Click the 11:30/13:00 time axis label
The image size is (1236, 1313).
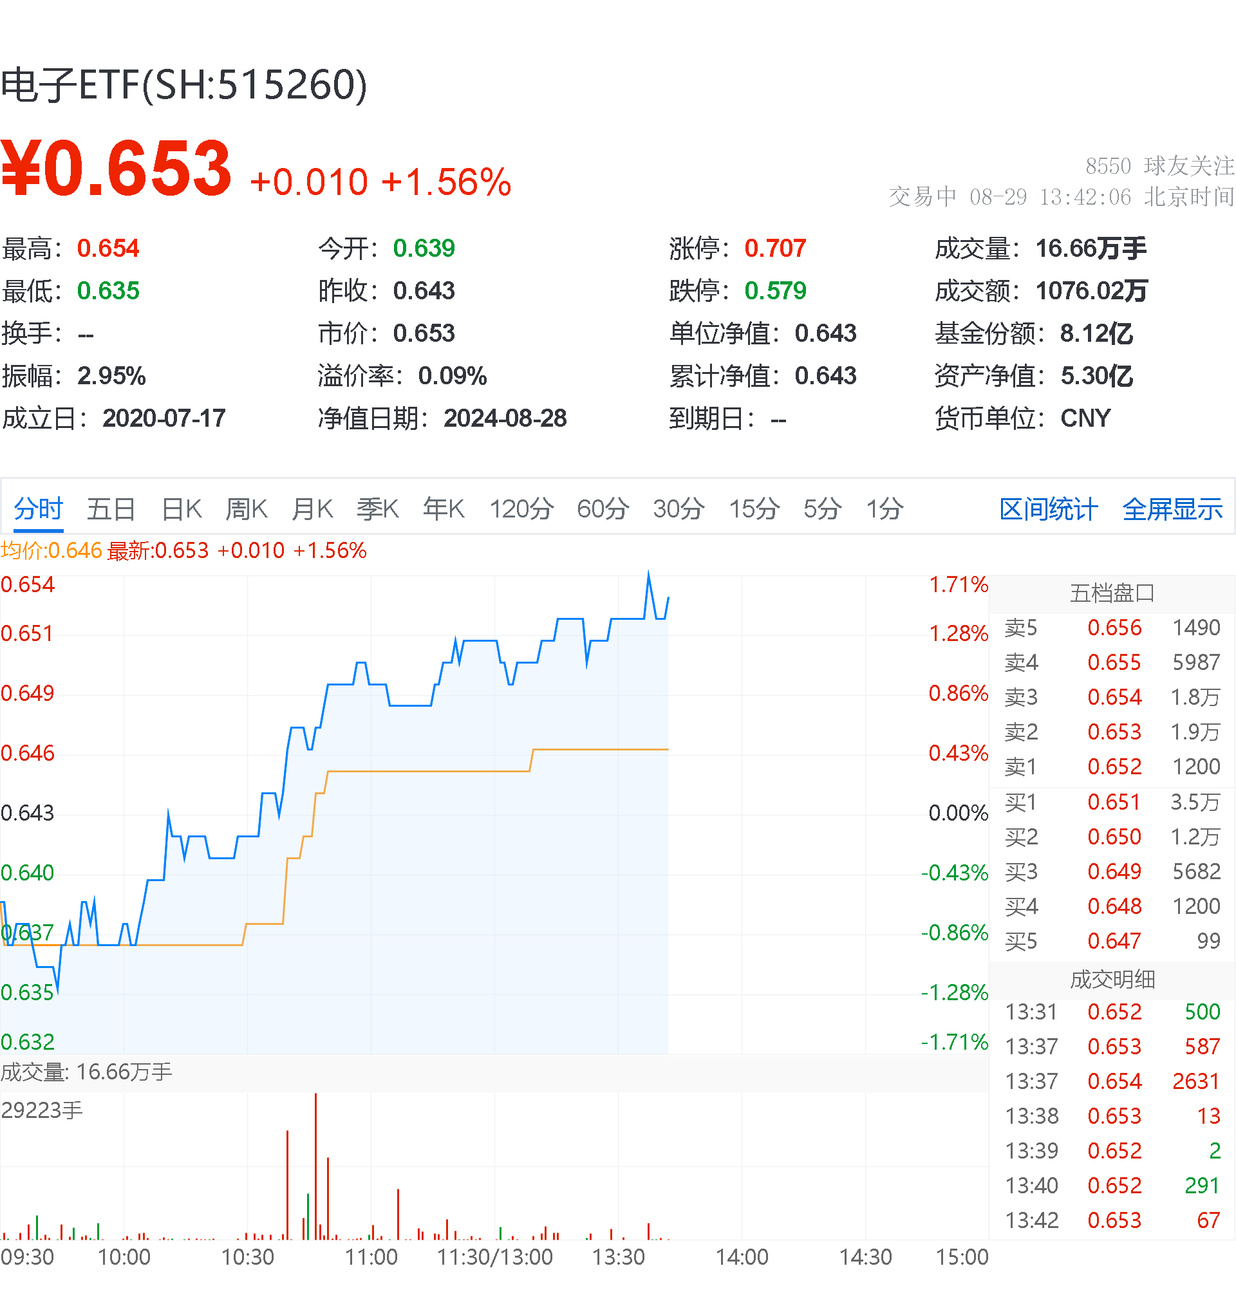click(x=495, y=1257)
